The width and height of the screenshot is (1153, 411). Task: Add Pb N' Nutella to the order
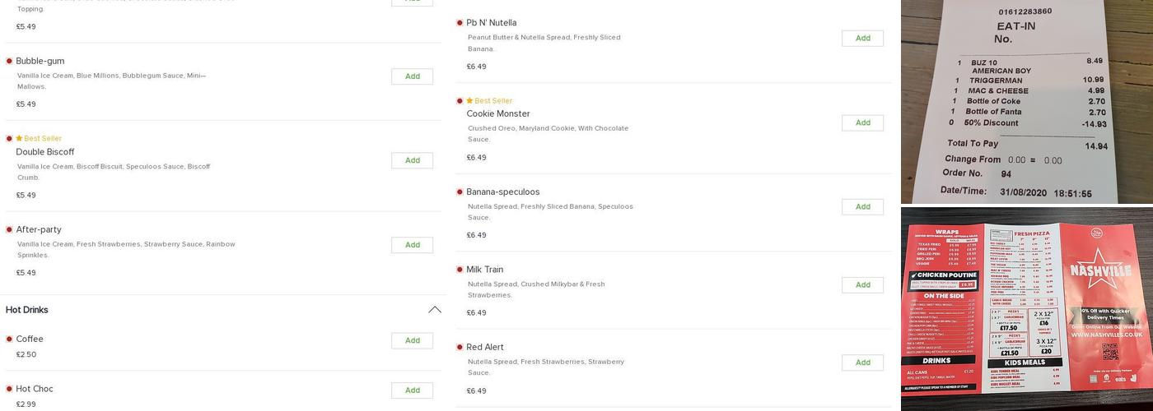pos(862,39)
